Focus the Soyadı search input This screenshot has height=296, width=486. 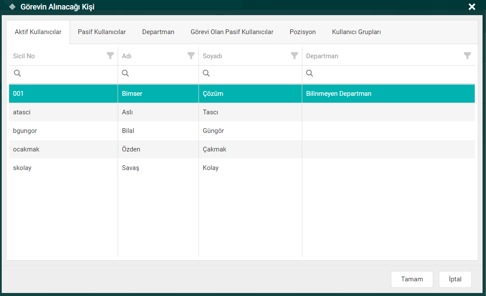pyautogui.click(x=254, y=73)
